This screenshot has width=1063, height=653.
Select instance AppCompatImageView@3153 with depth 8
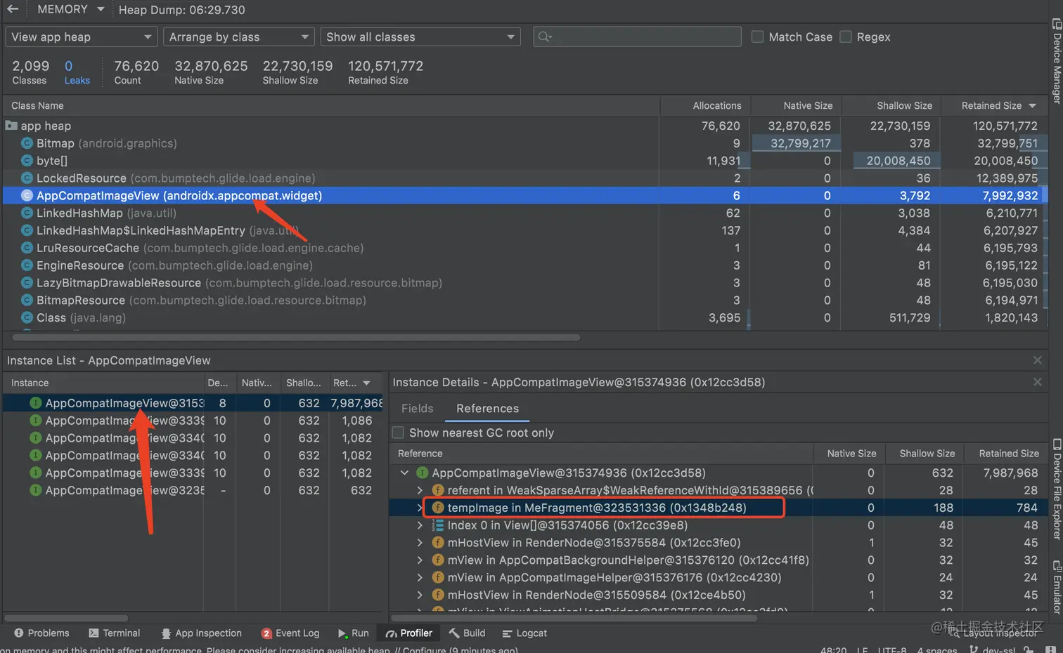pyautogui.click(x=193, y=403)
